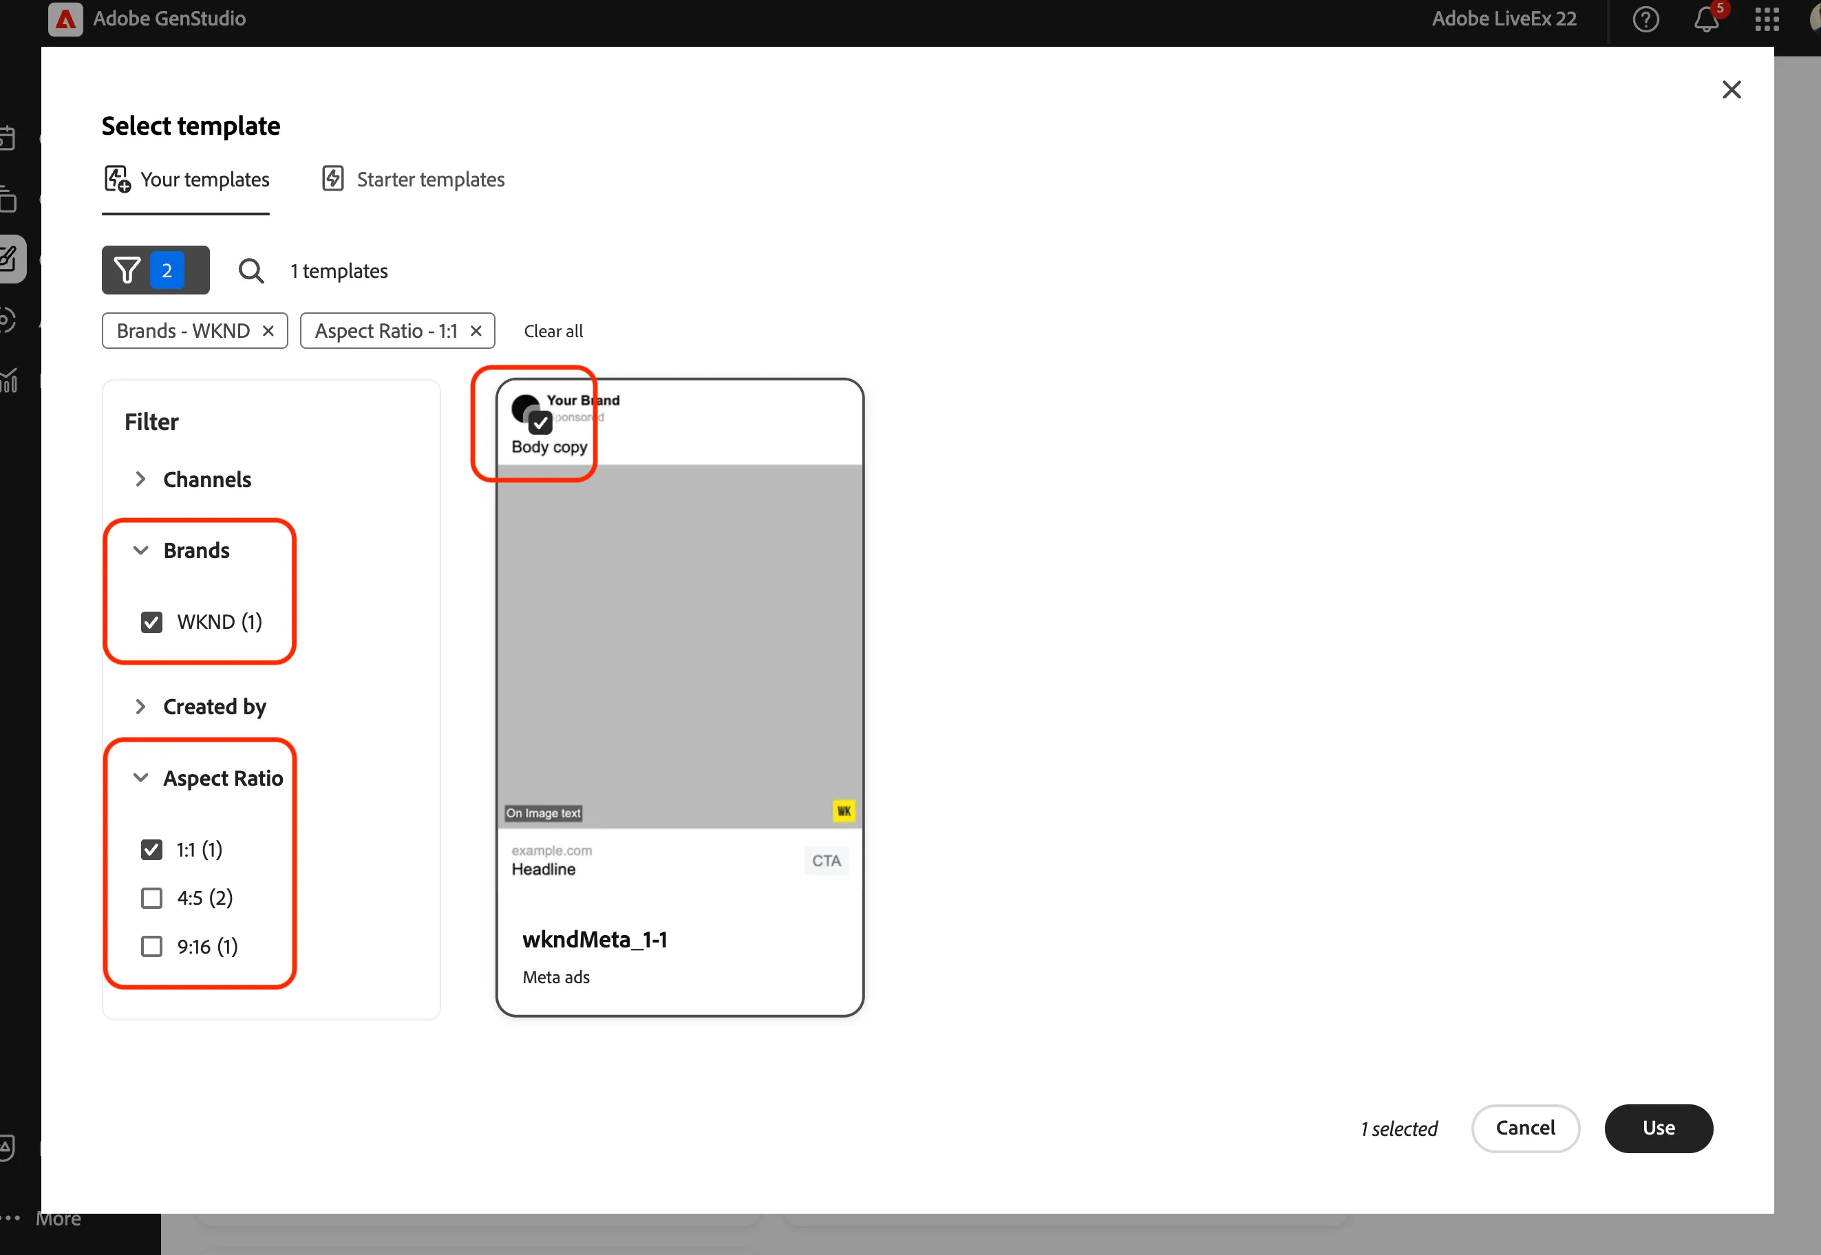
Task: Click Clear all filters link
Action: coord(554,331)
